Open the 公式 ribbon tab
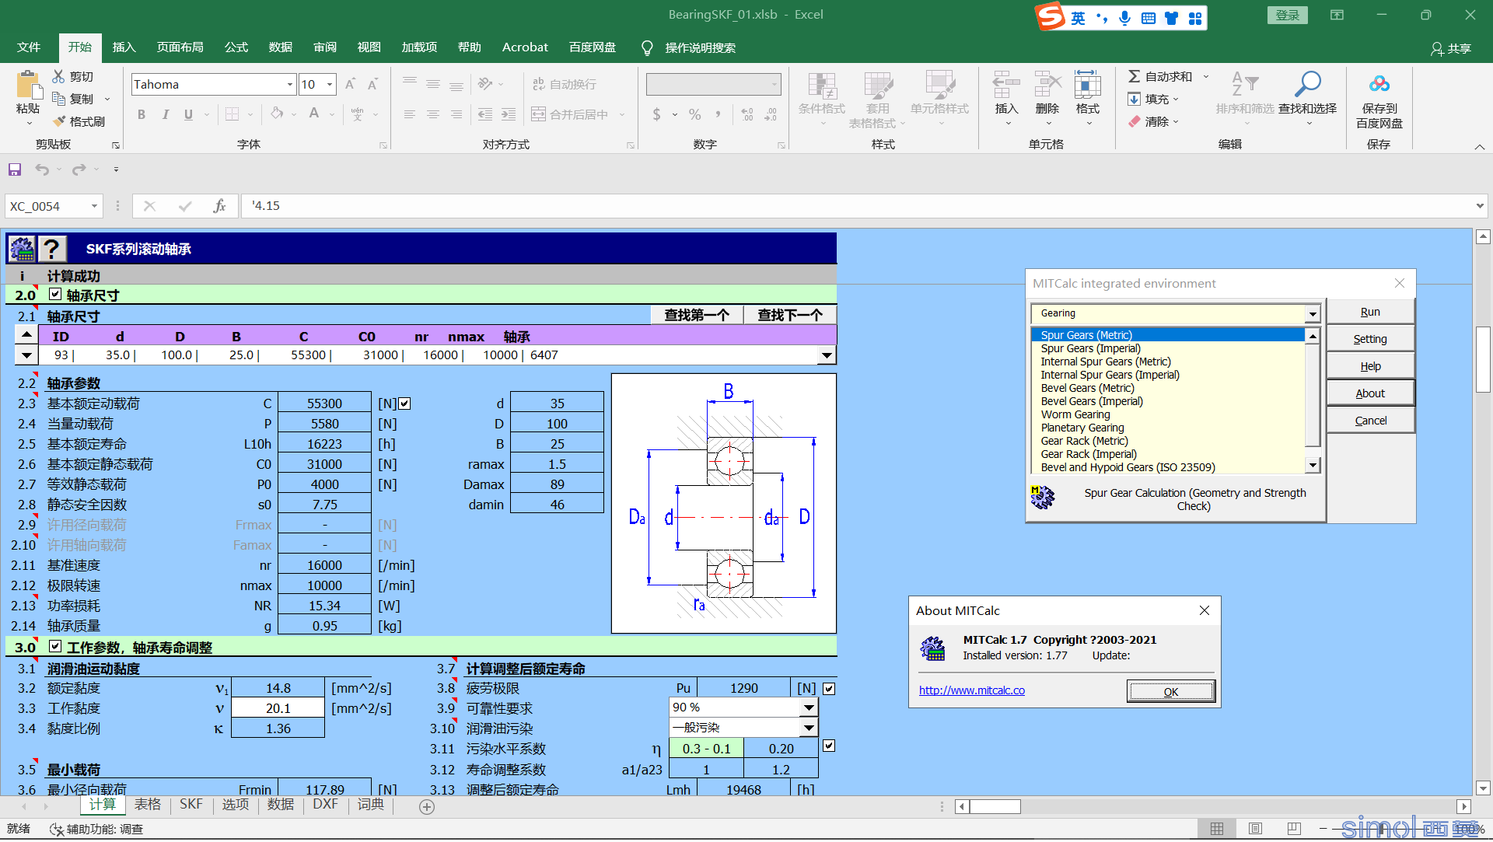This screenshot has height=842, width=1493. point(236,47)
